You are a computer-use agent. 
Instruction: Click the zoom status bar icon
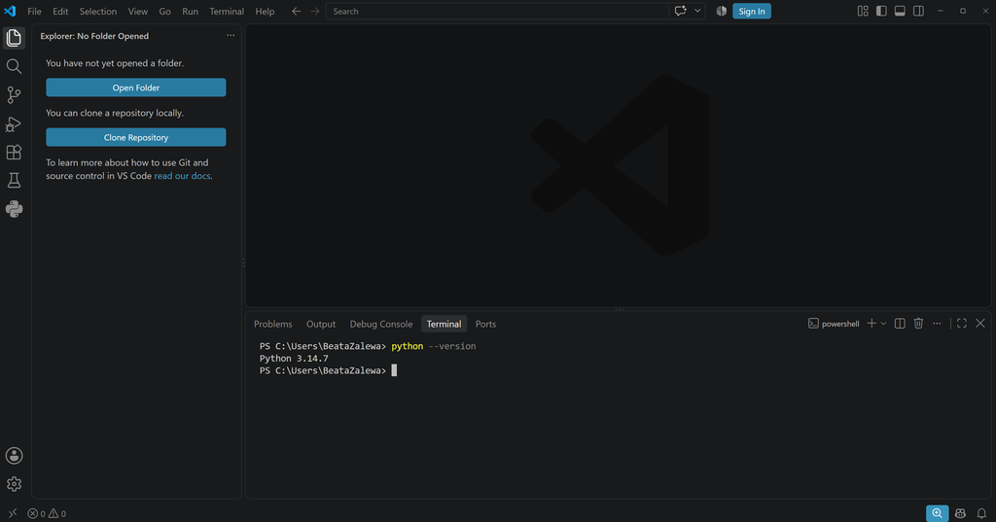click(937, 513)
